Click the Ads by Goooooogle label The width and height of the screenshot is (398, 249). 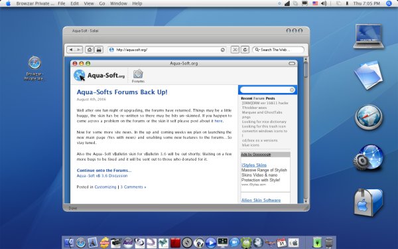pyautogui.click(x=256, y=155)
